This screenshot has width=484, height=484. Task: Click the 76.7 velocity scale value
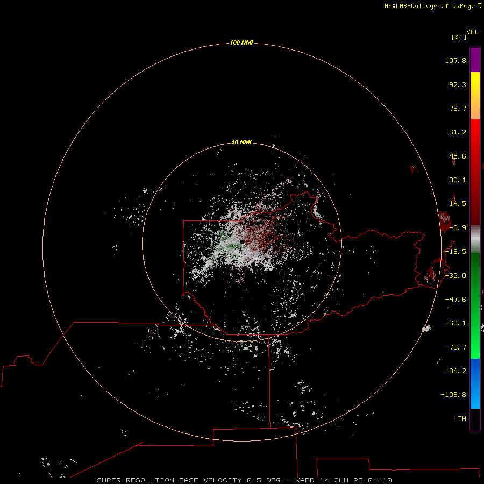click(x=458, y=108)
